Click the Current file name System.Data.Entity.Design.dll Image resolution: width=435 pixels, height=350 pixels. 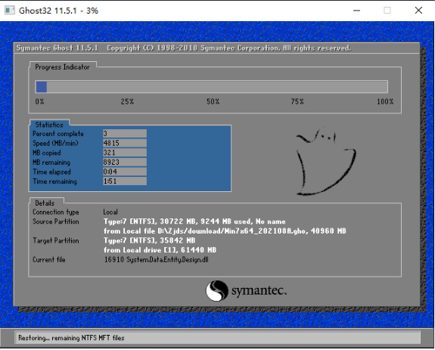[x=167, y=260]
